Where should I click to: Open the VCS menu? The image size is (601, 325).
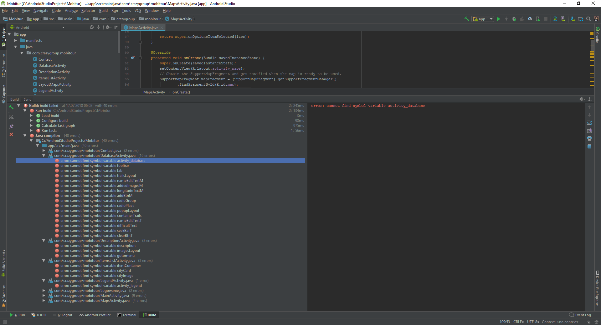(137, 10)
